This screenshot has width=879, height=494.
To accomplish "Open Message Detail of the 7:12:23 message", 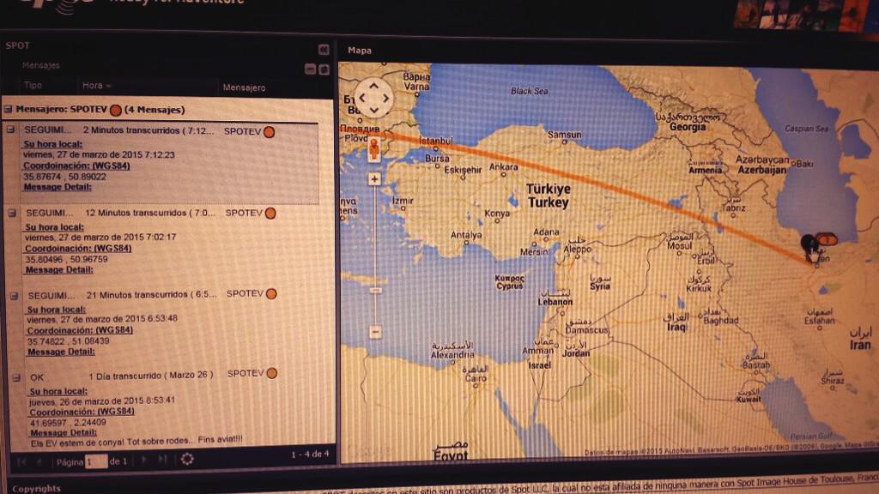I will (58, 187).
